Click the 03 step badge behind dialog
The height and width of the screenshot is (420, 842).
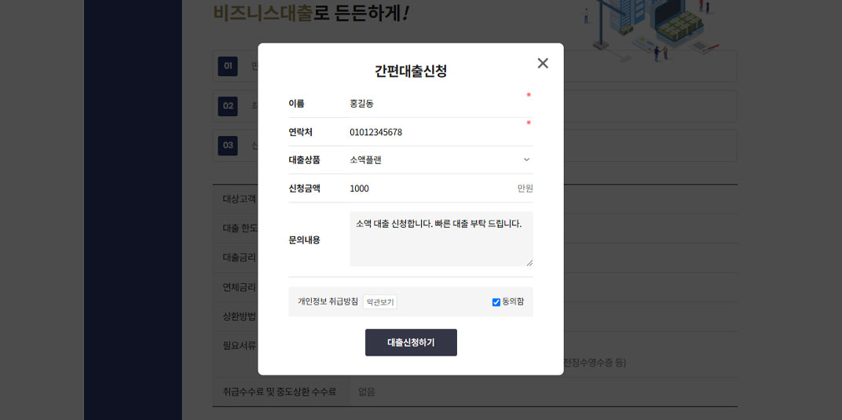(x=228, y=145)
